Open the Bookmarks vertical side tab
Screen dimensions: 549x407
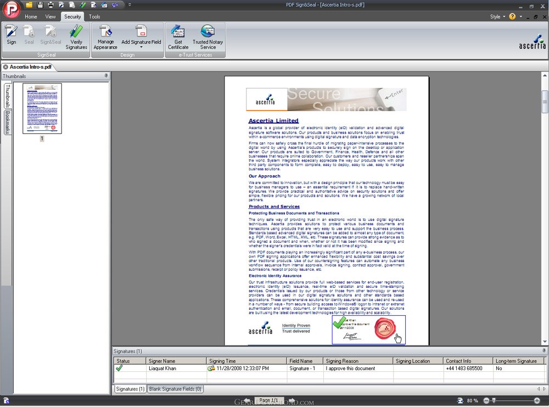(7, 122)
